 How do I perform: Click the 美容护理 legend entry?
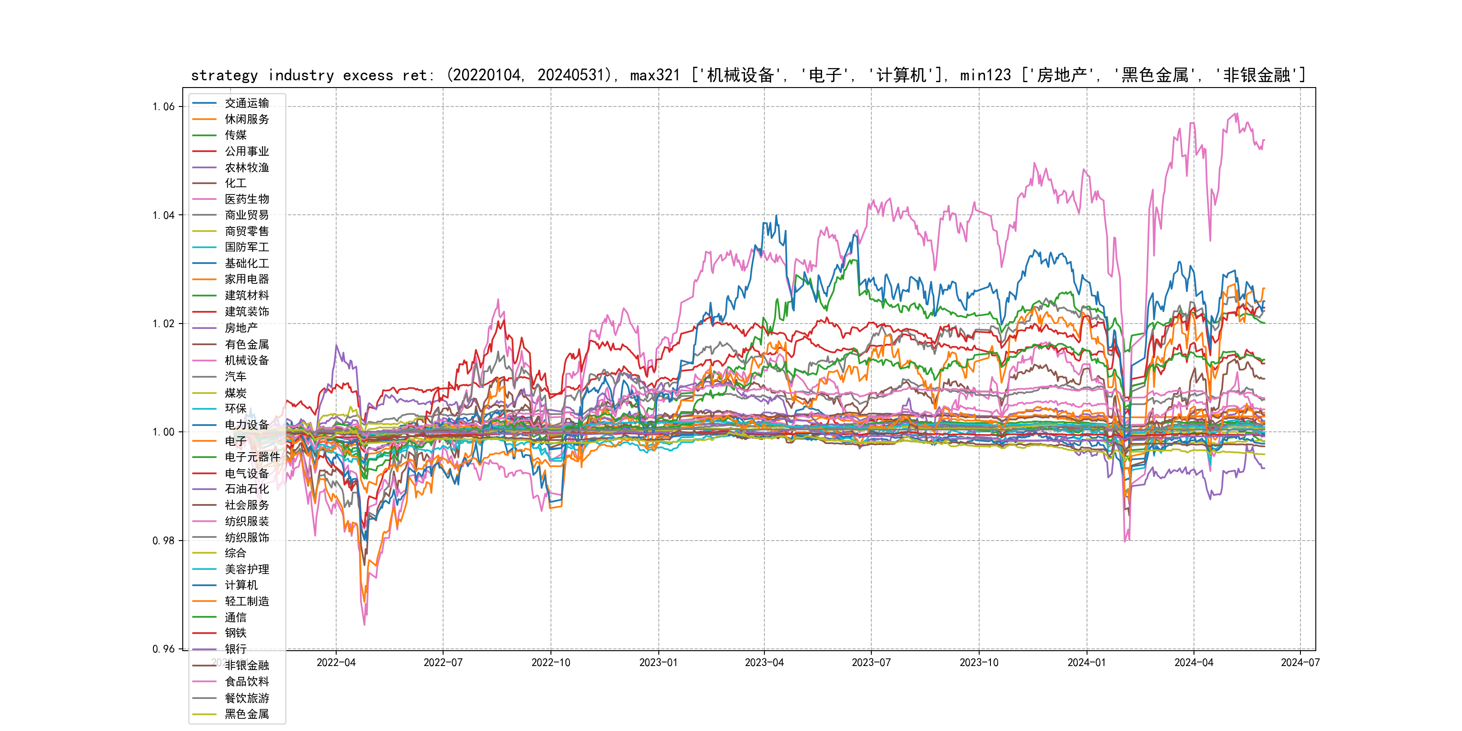[x=246, y=569]
